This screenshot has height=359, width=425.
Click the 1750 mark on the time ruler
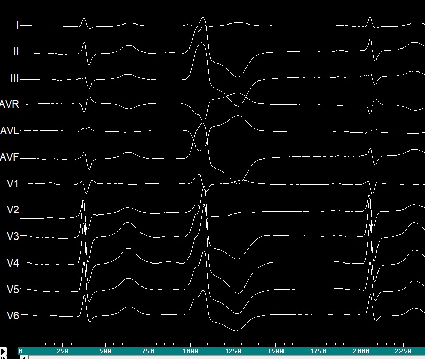click(318, 351)
